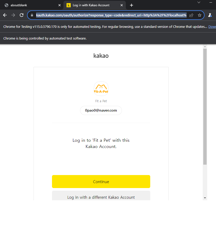Click the browser back arrow
This screenshot has height=232, width=216.
pos(5,15)
